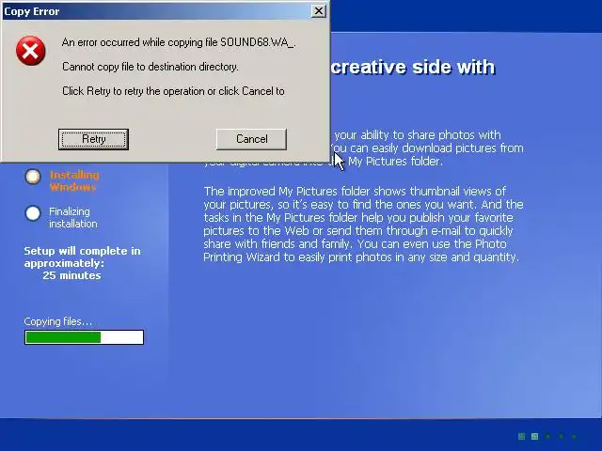Click second bright green square indicator bottom-right
The image size is (602, 451).
[x=534, y=436]
